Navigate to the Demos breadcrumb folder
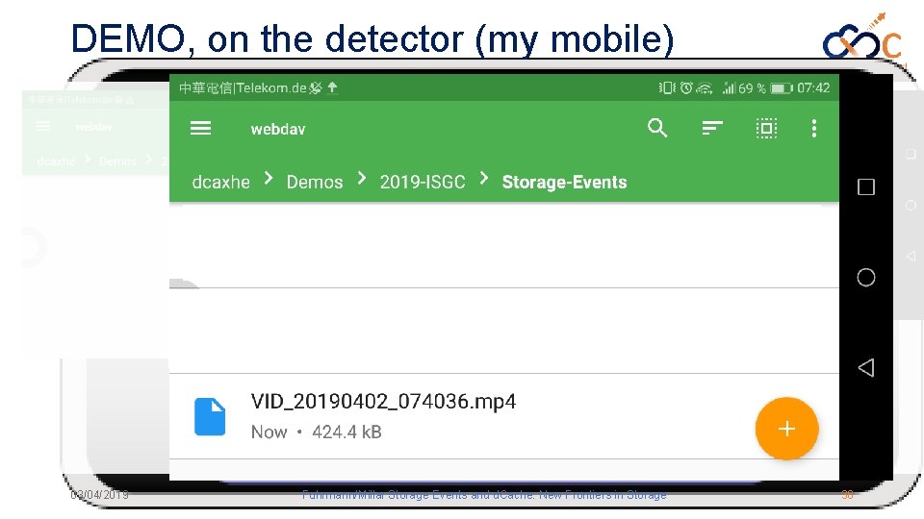 315,182
